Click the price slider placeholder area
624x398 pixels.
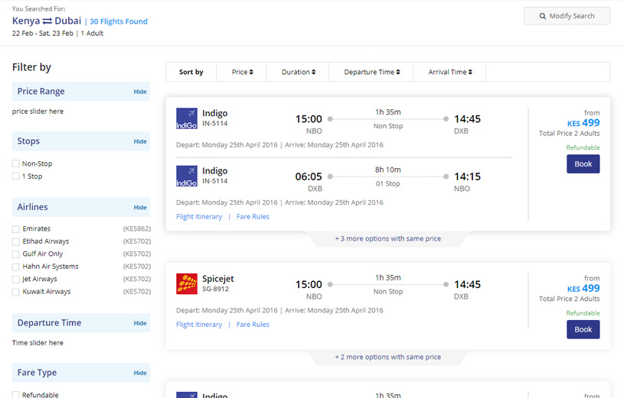(x=38, y=112)
